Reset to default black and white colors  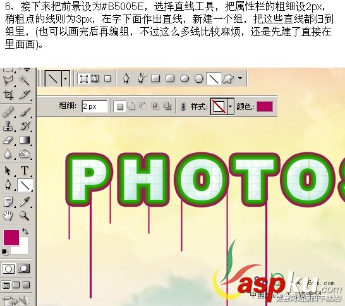point(5,252)
